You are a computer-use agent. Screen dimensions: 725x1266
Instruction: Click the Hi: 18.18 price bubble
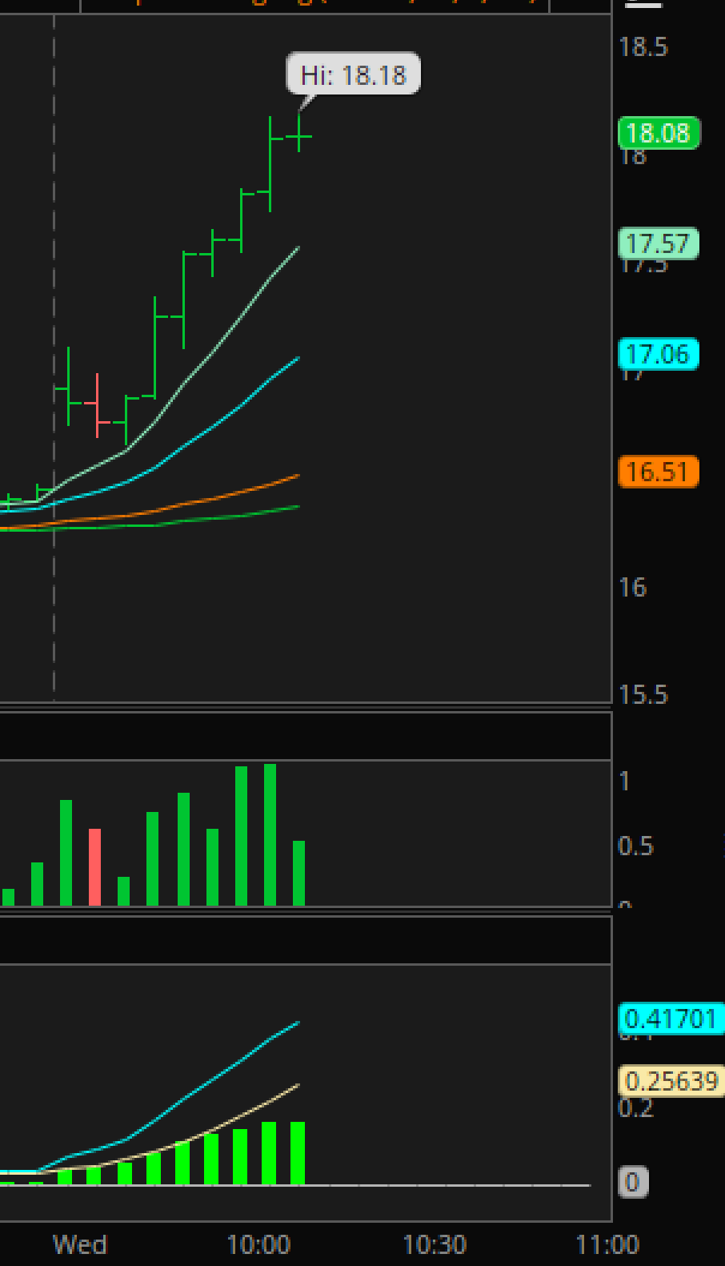point(353,75)
